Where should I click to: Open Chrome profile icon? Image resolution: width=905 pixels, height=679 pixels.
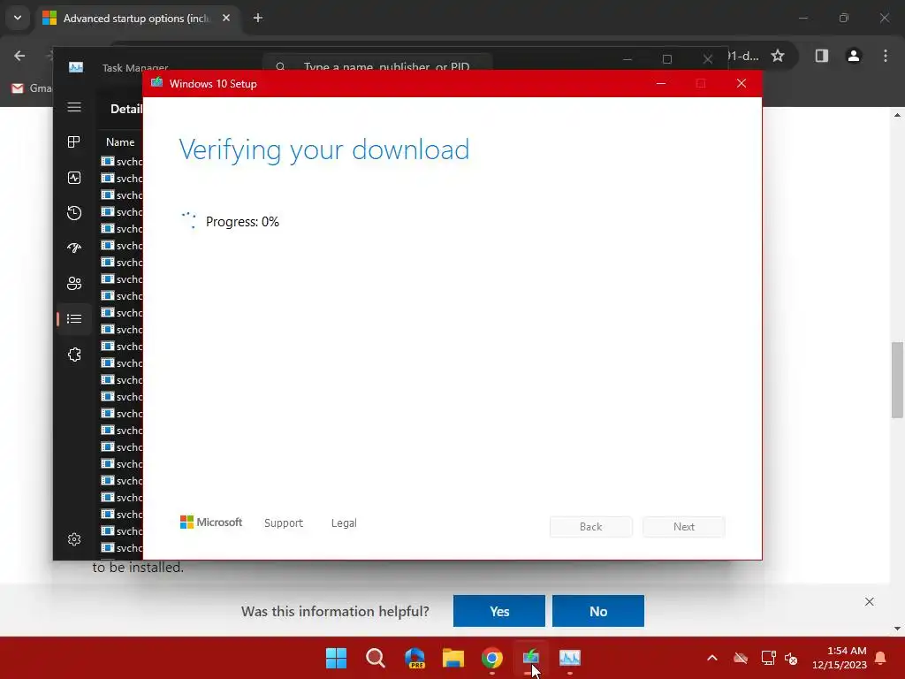click(853, 56)
